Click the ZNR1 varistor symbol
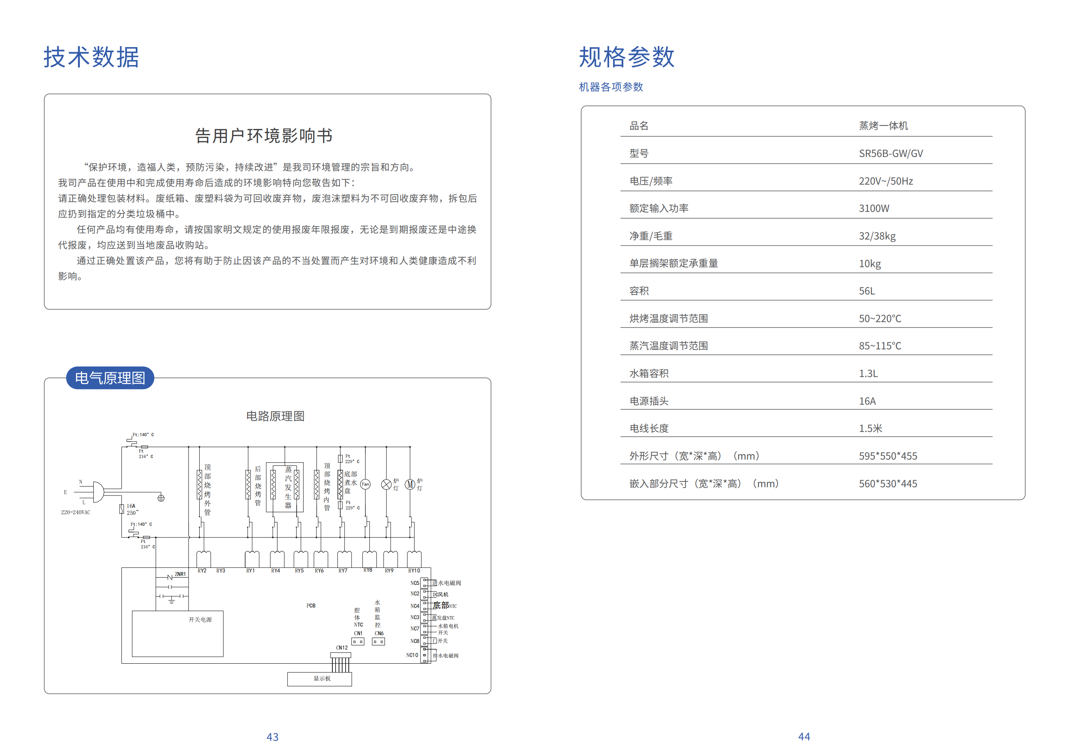1070x756 pixels. [170, 577]
